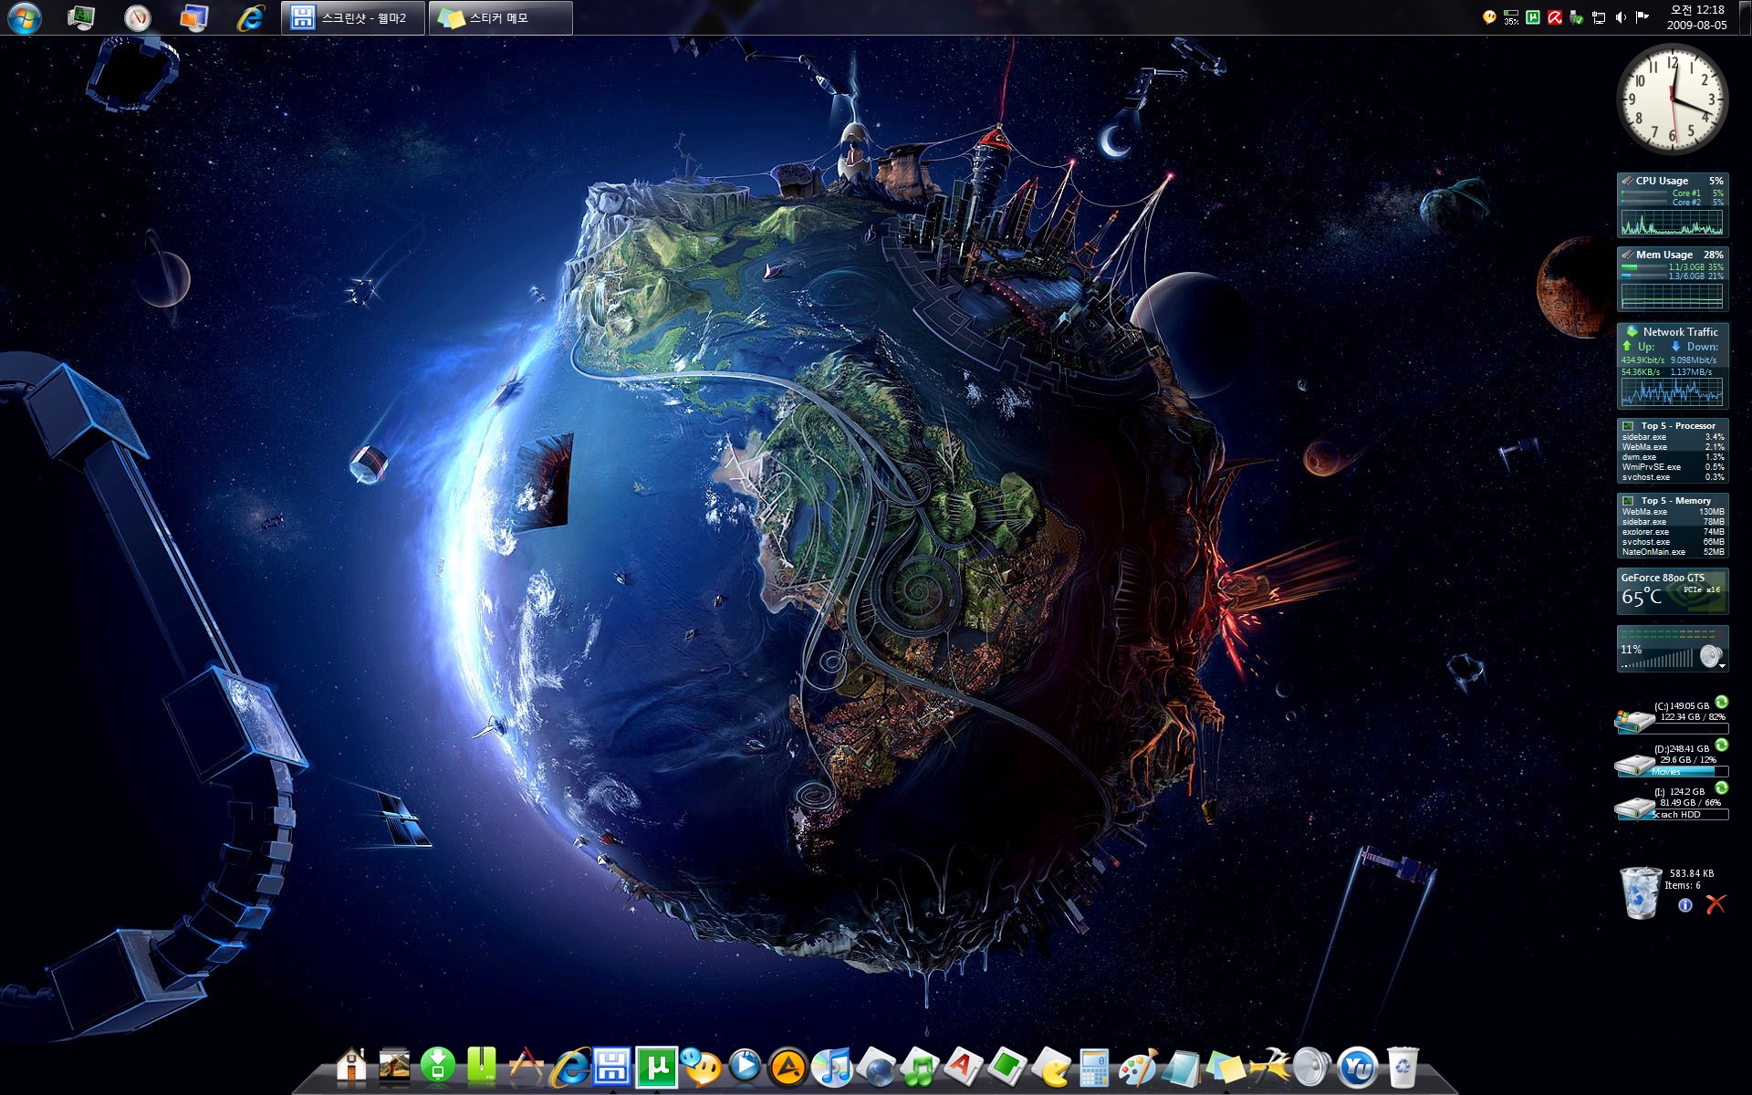Open the CPU Usage gadget
The height and width of the screenshot is (1095, 1752).
(x=1673, y=205)
